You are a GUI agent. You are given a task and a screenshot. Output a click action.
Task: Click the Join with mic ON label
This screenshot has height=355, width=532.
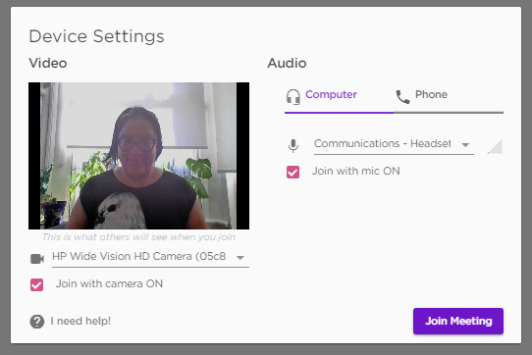coord(356,171)
